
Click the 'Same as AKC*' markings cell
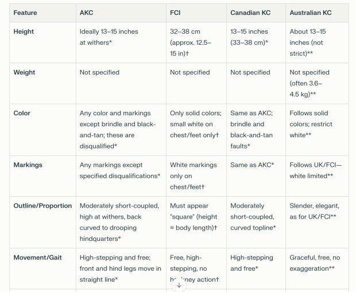[252, 165]
